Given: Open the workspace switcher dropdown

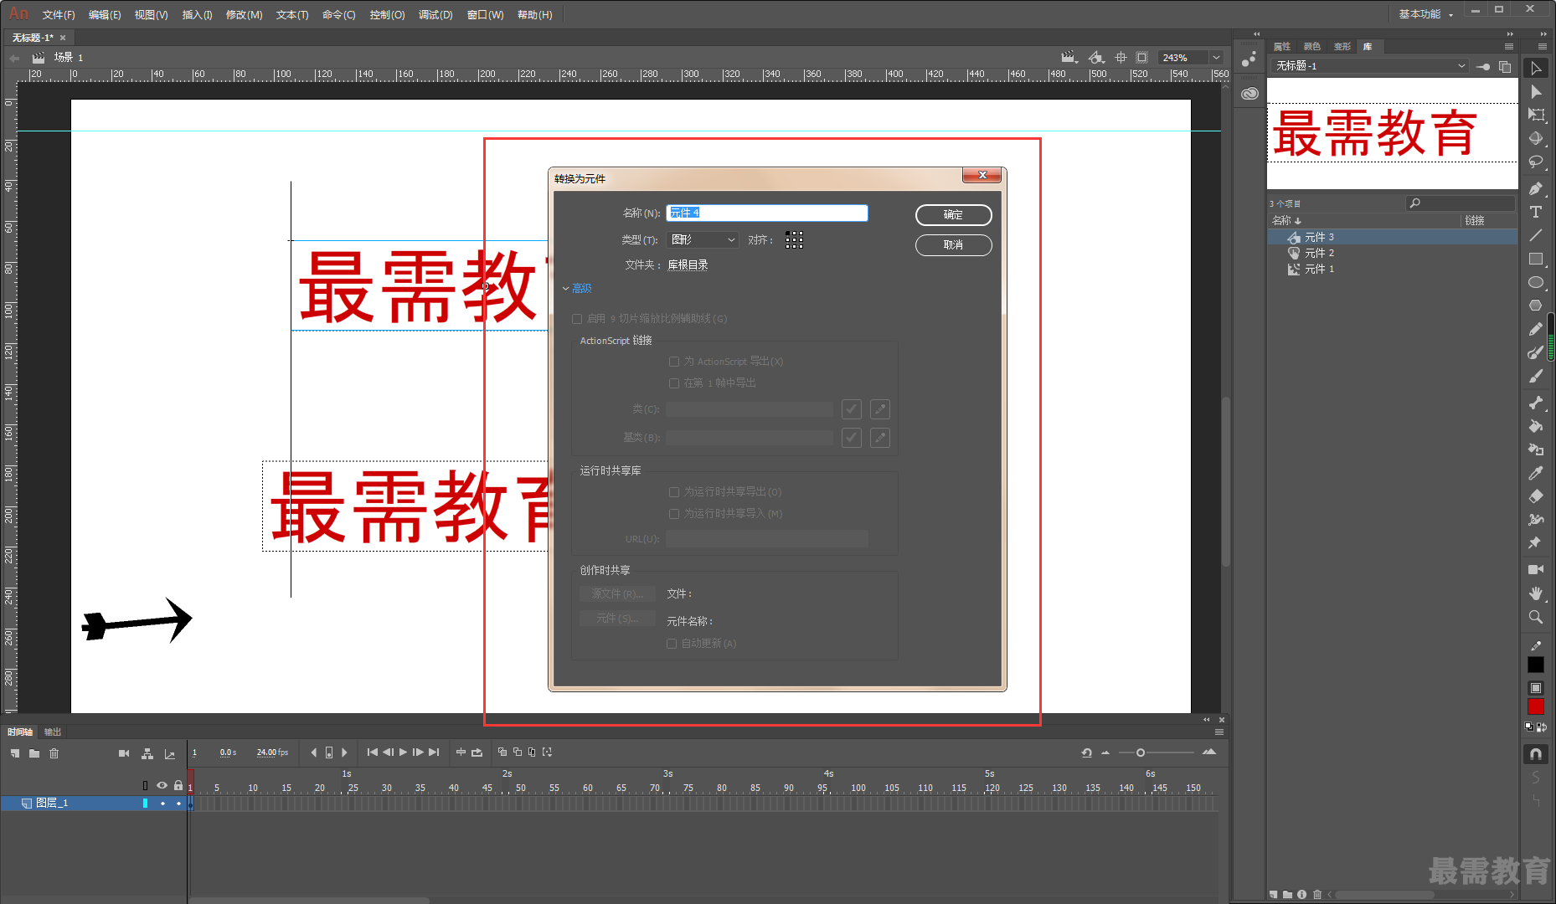Looking at the screenshot, I should click(1426, 14).
